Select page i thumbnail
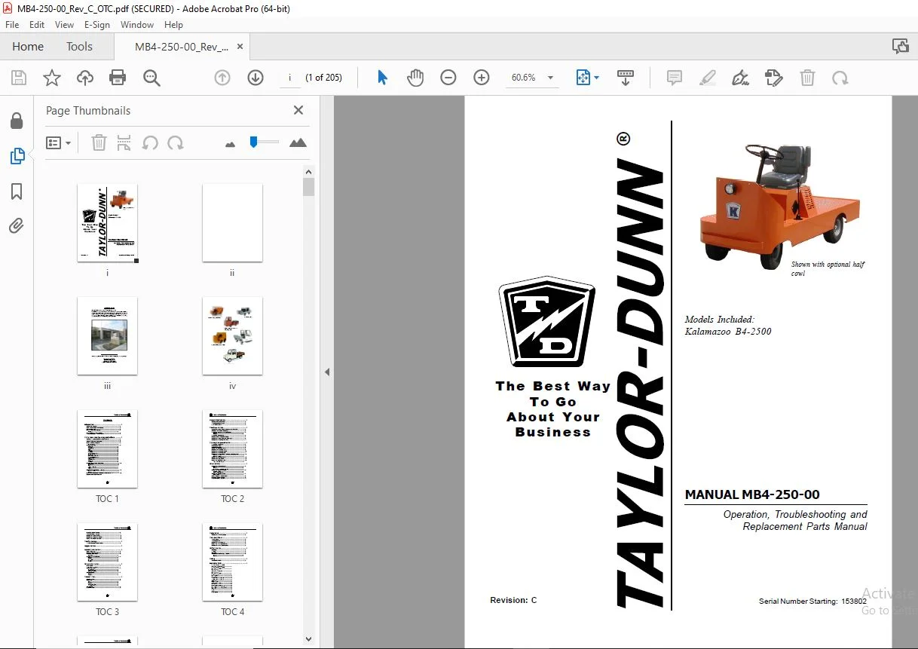The height and width of the screenshot is (649, 918). point(107,223)
